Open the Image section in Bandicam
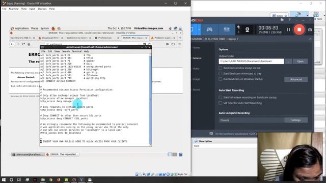The image size is (326, 183). 196,79
